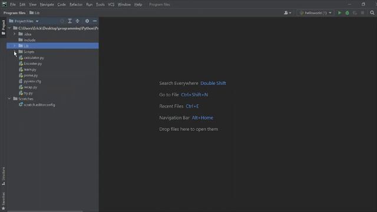Click the Program files breadcrumb
The height and width of the screenshot is (212, 377).
tap(14, 13)
